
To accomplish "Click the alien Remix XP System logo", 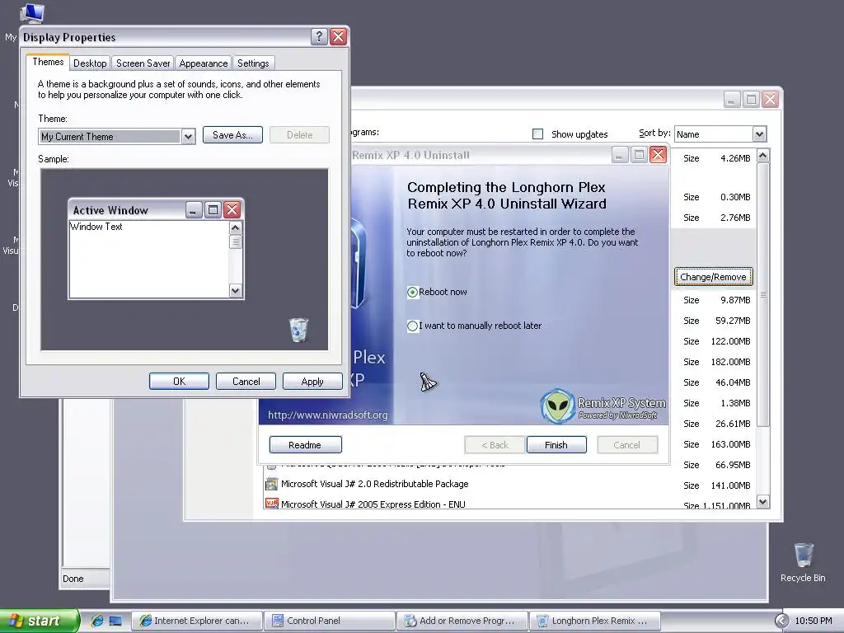I will tap(557, 406).
